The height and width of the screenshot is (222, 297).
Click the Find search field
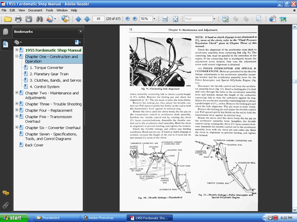point(197,19)
